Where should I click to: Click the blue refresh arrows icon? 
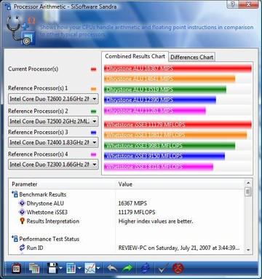click(146, 268)
